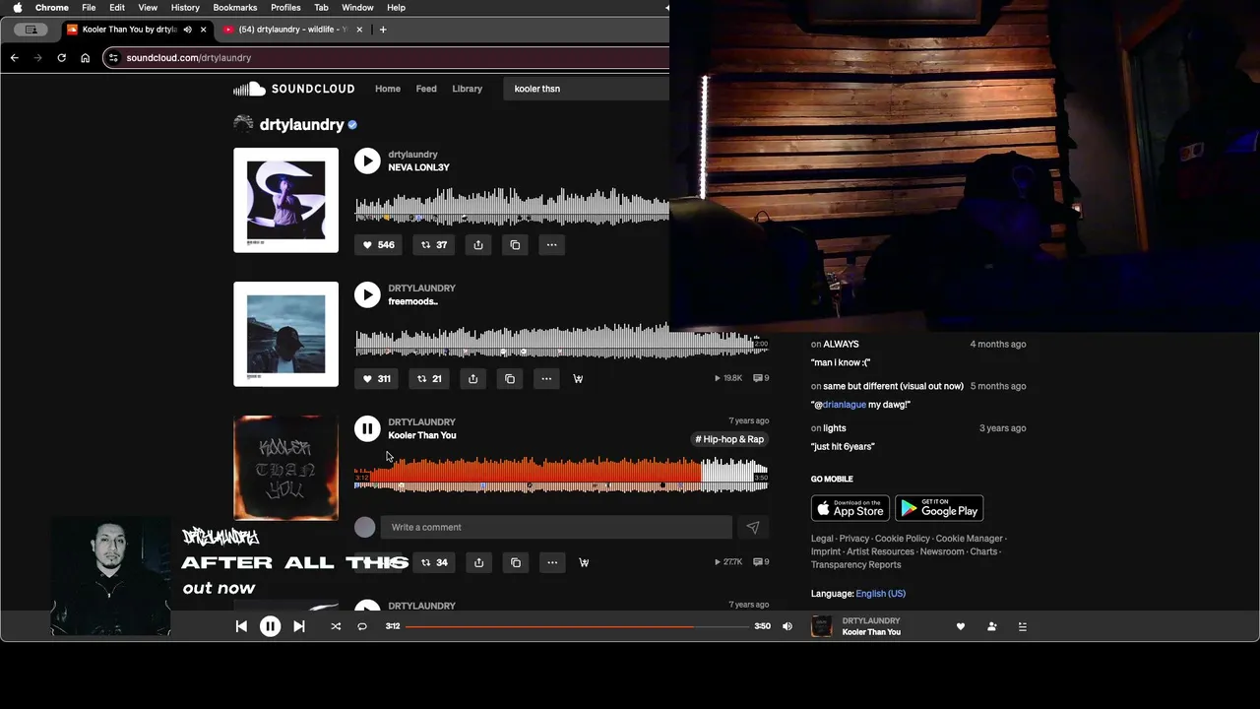This screenshot has width=1260, height=709.
Task: Copy link icon for Kooler Than You
Action: coord(516,563)
